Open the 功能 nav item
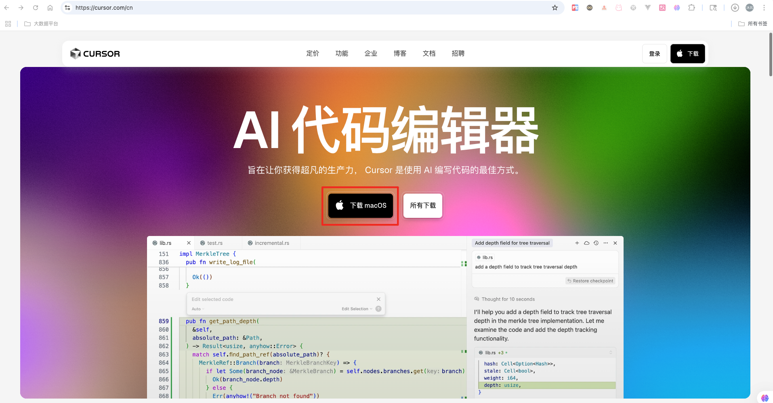The width and height of the screenshot is (773, 403). (342, 53)
